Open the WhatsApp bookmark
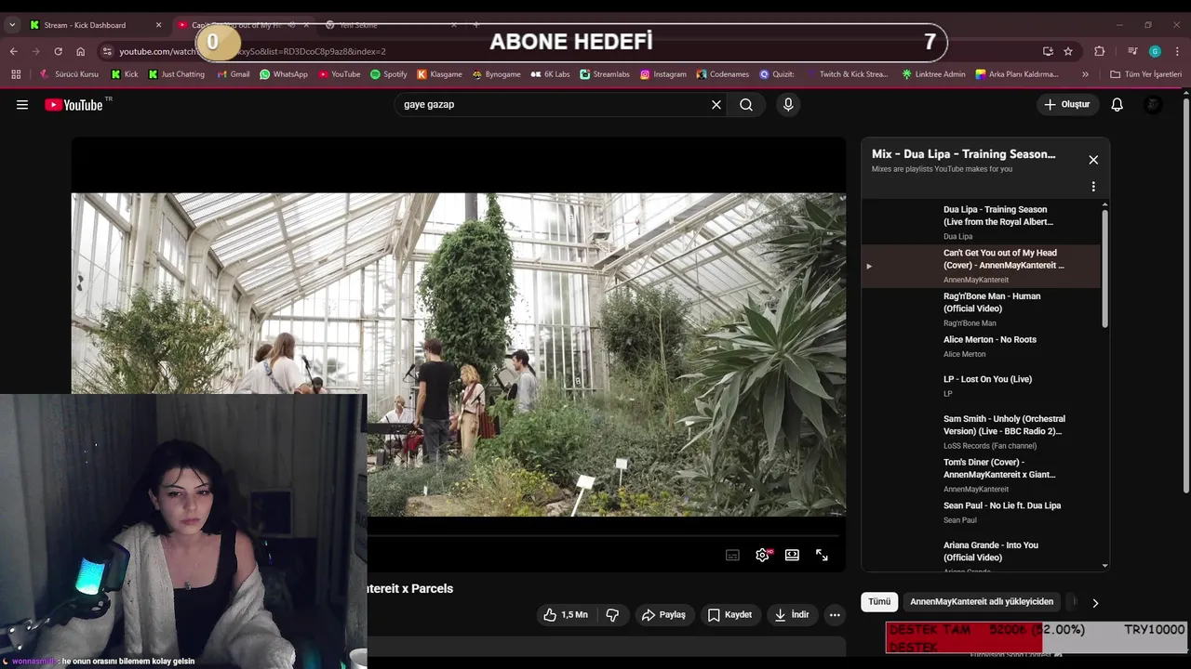1191x669 pixels. click(x=283, y=74)
